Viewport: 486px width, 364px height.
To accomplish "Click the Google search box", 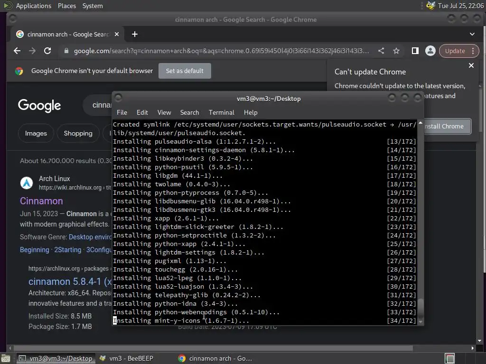I will tap(97, 105).
